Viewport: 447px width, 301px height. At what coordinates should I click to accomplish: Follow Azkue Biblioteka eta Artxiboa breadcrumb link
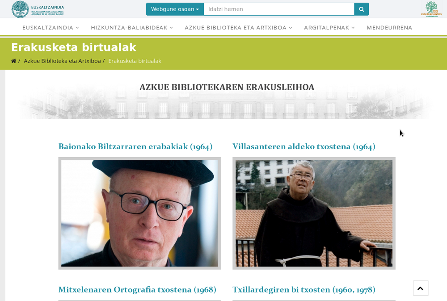62,61
